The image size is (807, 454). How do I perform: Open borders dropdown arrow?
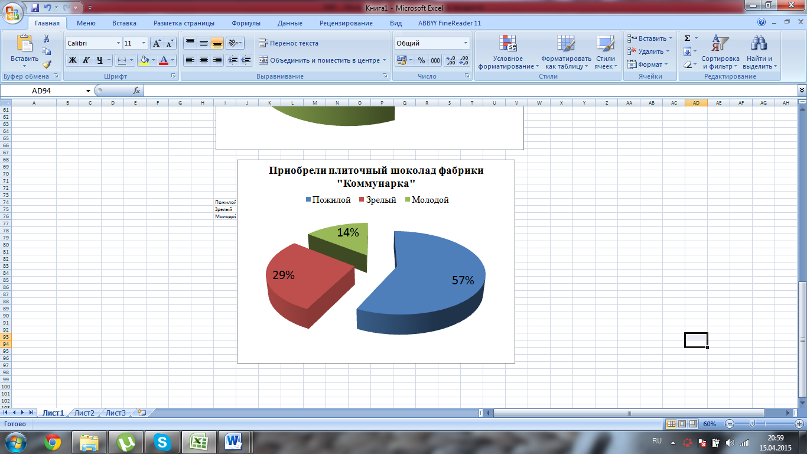click(131, 60)
